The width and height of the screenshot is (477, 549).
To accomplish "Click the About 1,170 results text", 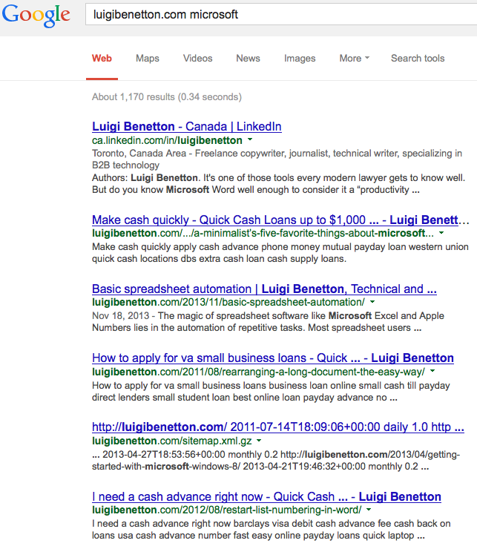I will pyautogui.click(x=167, y=97).
